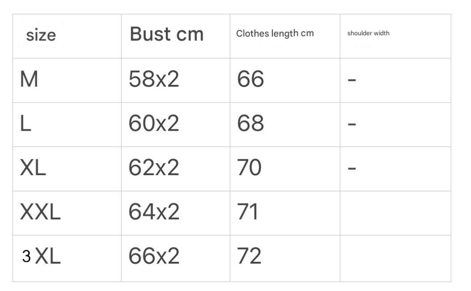Select the XXL size cell
Viewport: 471px width, 291px height.
40,212
